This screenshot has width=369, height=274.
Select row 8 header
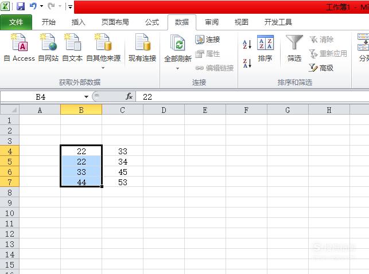pos(10,193)
